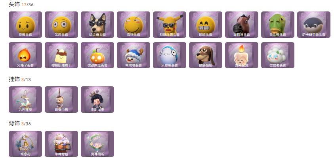Pick the 侧耳倾听 floral wreath back accessory
This screenshot has height=162, width=334.
pos(97,144)
